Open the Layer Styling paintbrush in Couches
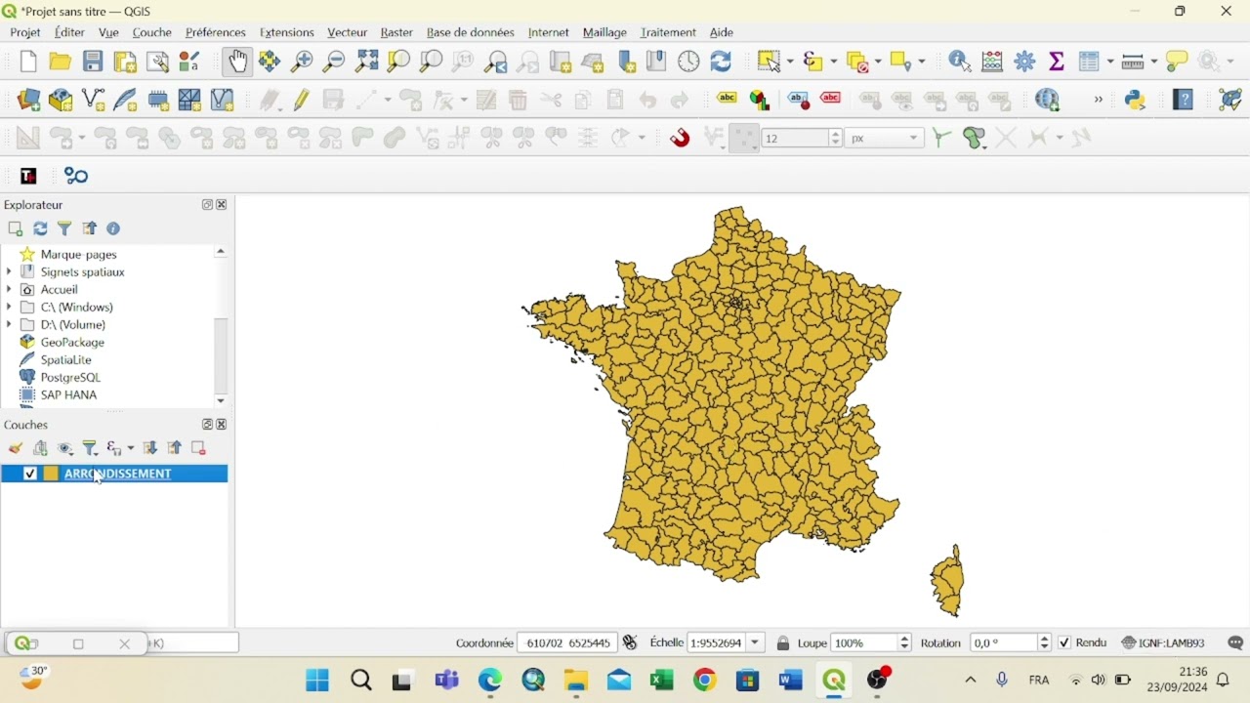The height and width of the screenshot is (703, 1250). (16, 450)
